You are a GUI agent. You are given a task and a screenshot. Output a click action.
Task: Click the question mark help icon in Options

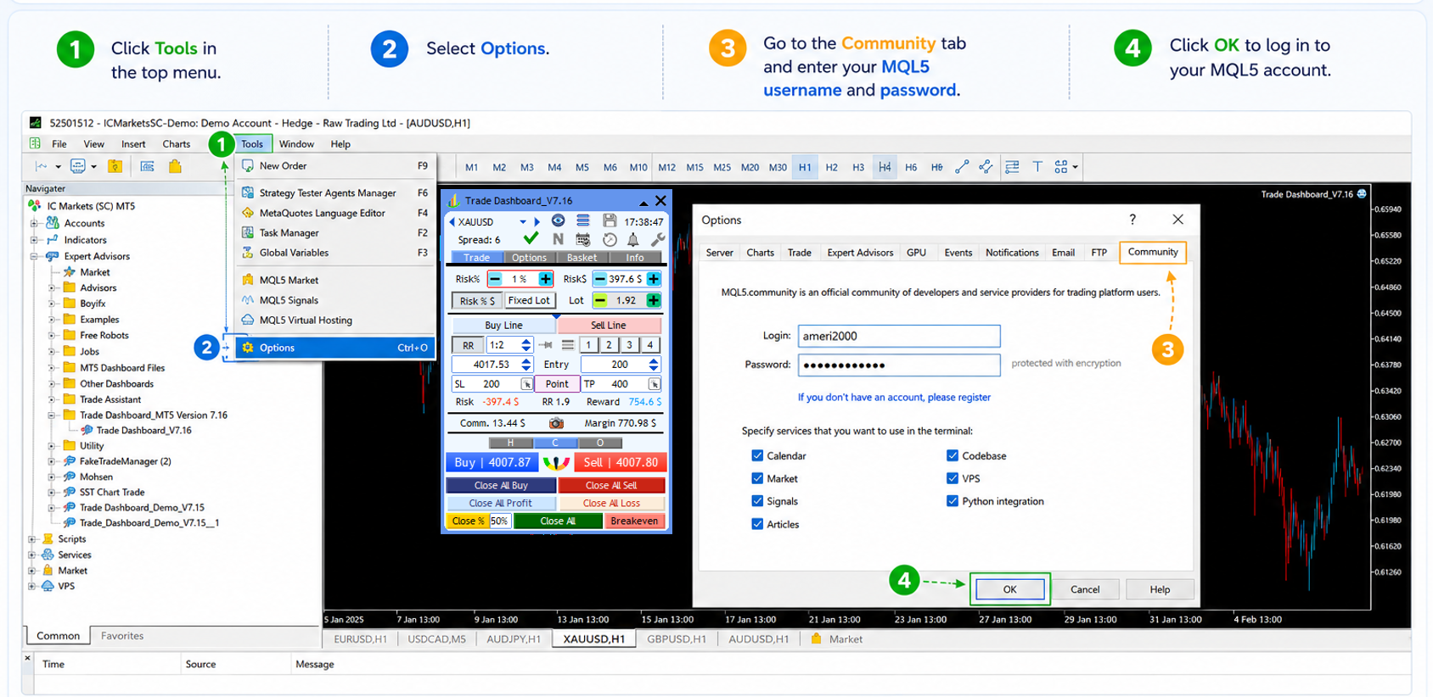(1132, 220)
